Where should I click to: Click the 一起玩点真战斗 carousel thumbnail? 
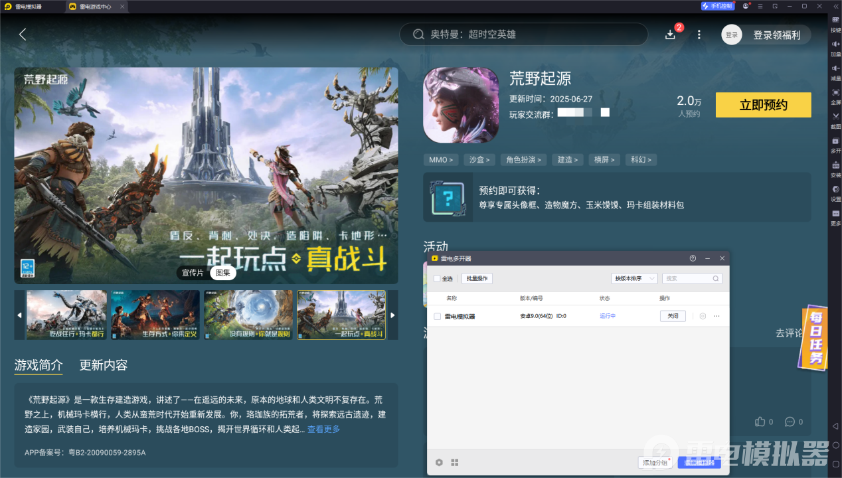(x=341, y=315)
